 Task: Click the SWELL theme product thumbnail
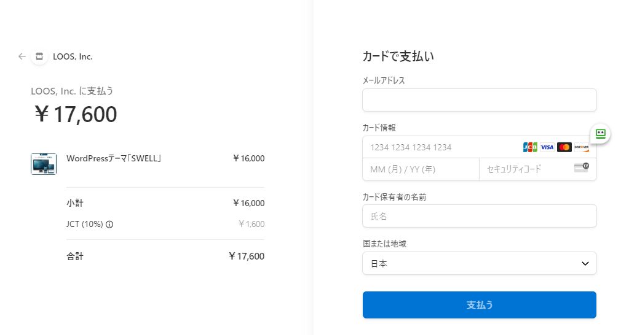tap(44, 164)
